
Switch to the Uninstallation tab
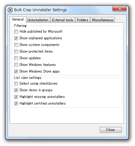[x=38, y=20]
